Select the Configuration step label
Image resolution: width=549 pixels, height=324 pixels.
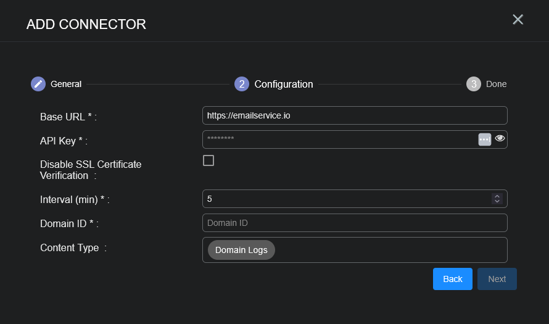[284, 84]
